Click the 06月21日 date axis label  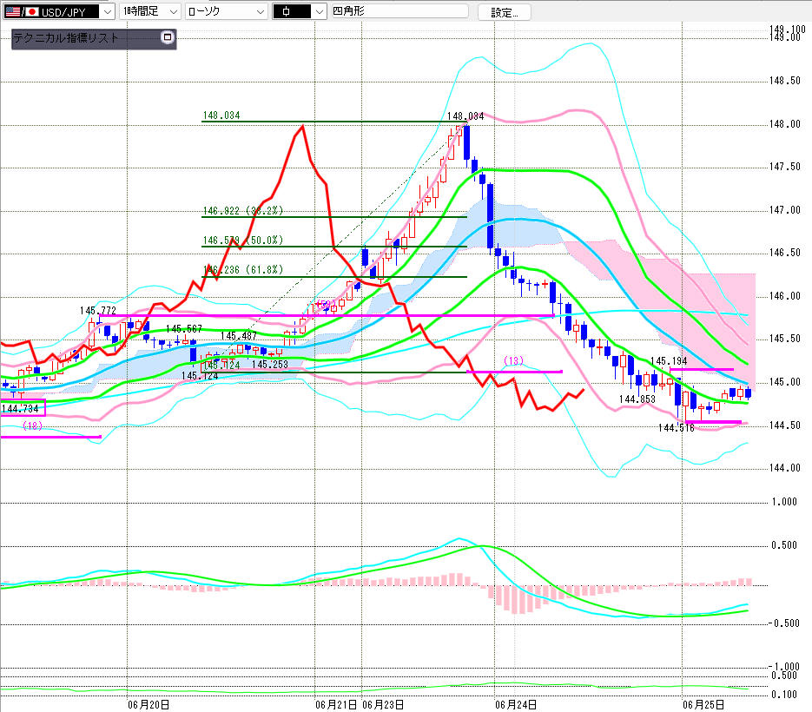click(x=336, y=705)
